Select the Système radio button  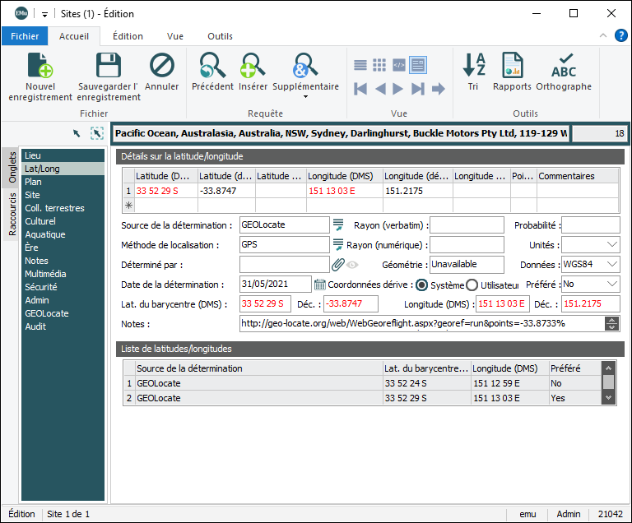point(422,285)
